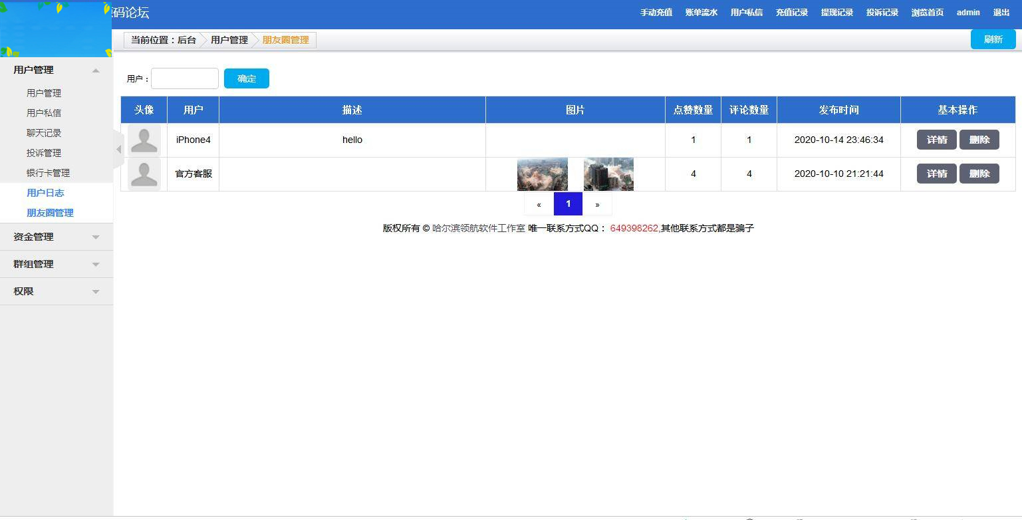
Task: Select 用户日志 in the sidebar
Action: point(45,193)
